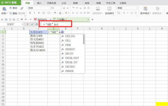Screen dimensions: 168x106
Task: Add a new document tab
Action: click(x=92, y=20)
